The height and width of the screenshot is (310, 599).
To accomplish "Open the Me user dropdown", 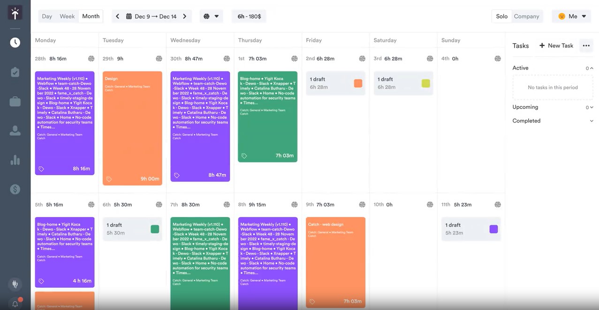I will tap(571, 16).
